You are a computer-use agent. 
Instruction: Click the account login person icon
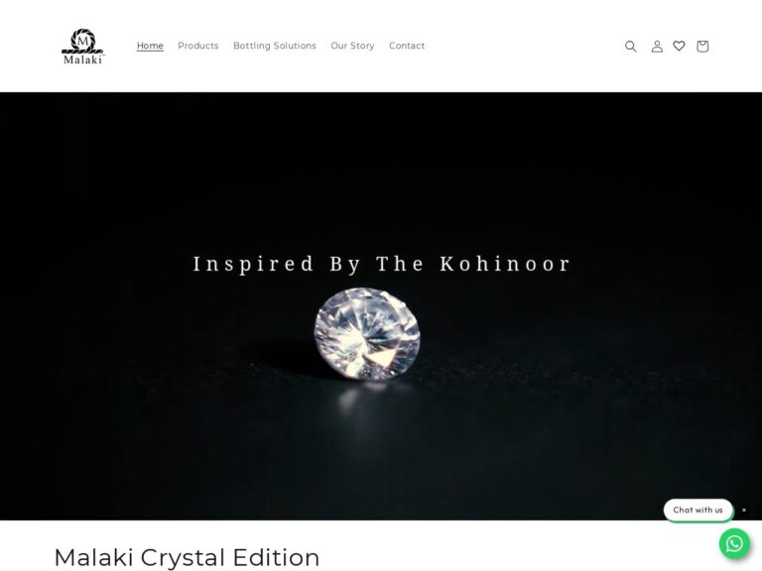(x=657, y=47)
